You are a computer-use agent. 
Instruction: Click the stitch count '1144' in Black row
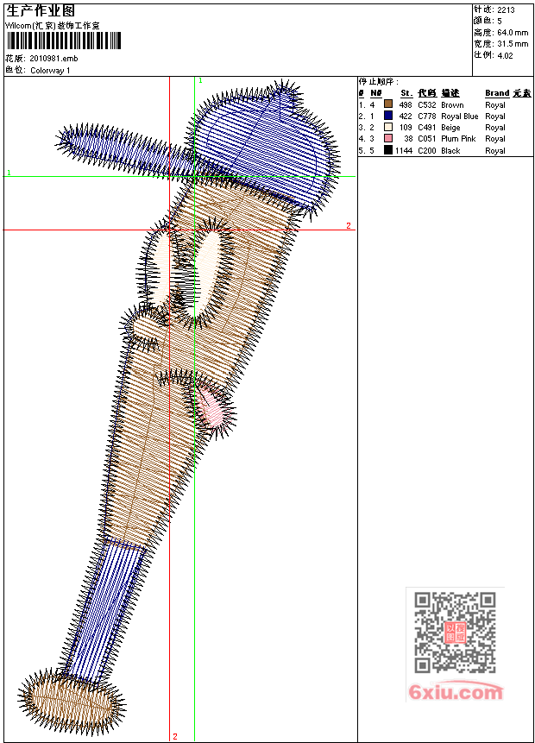click(x=404, y=151)
